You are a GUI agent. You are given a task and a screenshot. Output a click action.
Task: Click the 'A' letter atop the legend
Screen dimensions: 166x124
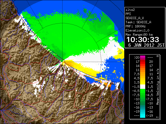coord(158,56)
